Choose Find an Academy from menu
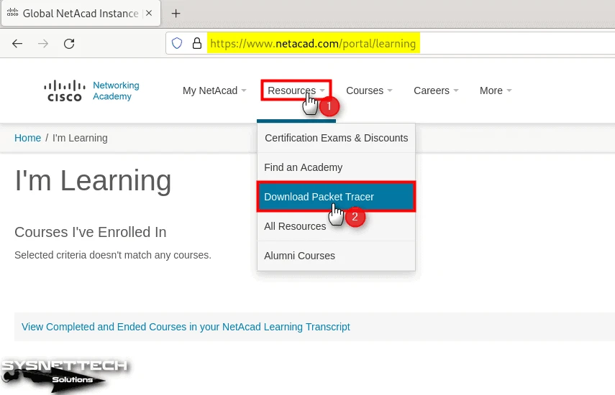615x395 pixels. [x=303, y=167]
